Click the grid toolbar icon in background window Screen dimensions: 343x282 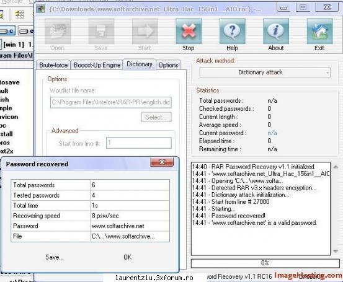point(20,14)
